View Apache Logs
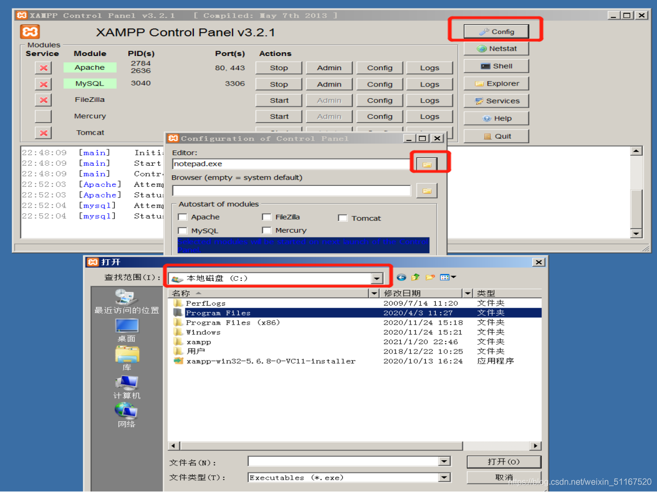 pyautogui.click(x=430, y=68)
